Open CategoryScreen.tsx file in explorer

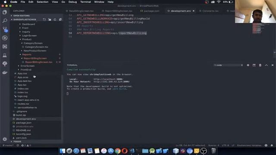coord(36,47)
